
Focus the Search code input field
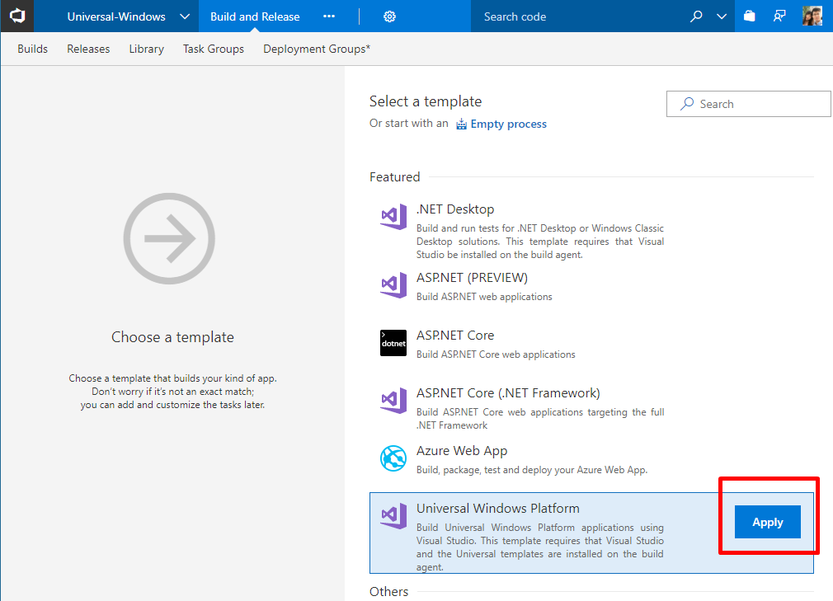click(x=577, y=16)
